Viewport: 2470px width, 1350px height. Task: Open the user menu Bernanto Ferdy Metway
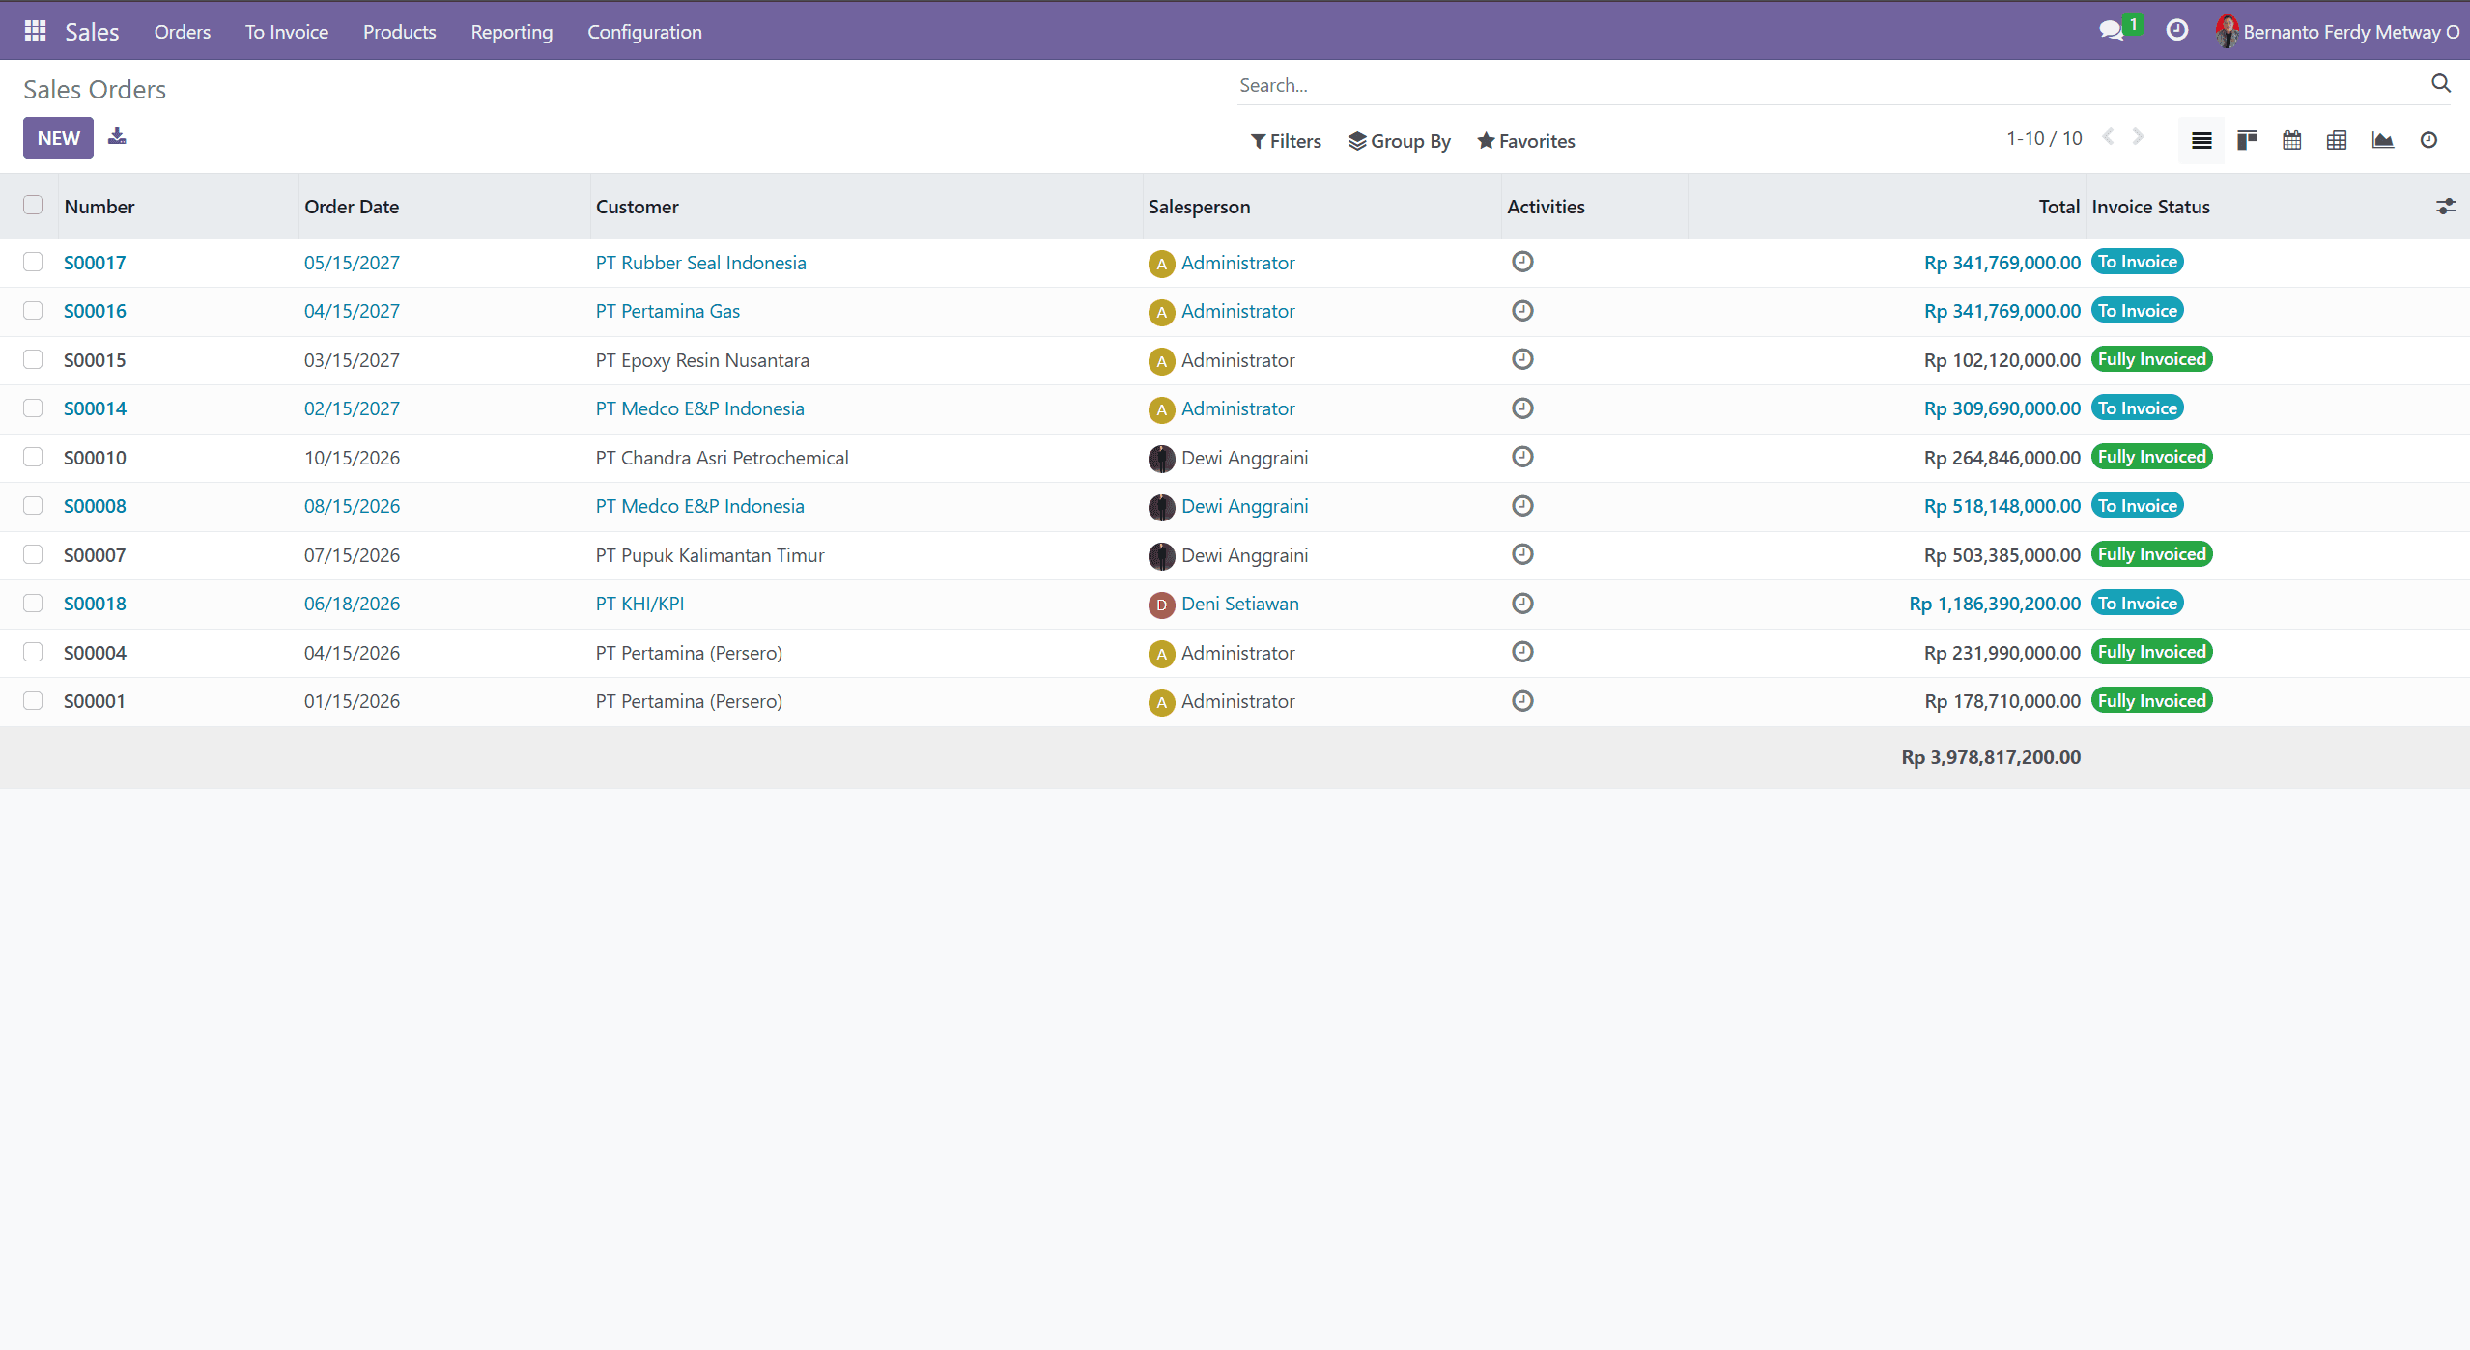click(x=2338, y=31)
